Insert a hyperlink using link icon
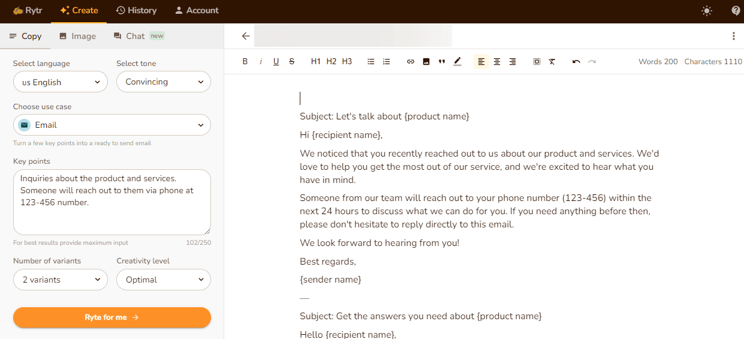This screenshot has width=744, height=339. tap(411, 62)
